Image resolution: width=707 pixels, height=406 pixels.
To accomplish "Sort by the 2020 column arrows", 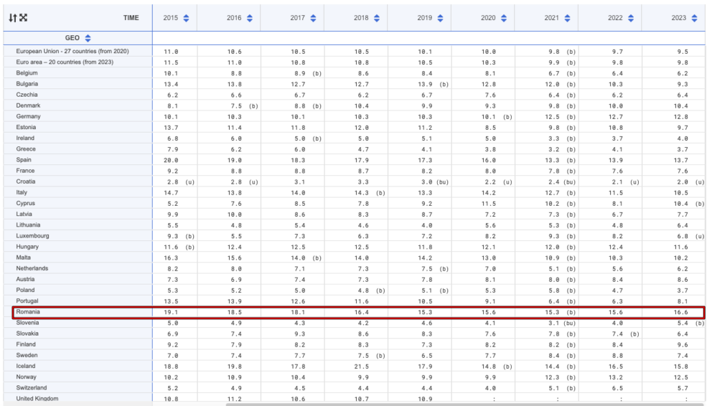I will pyautogui.click(x=503, y=18).
